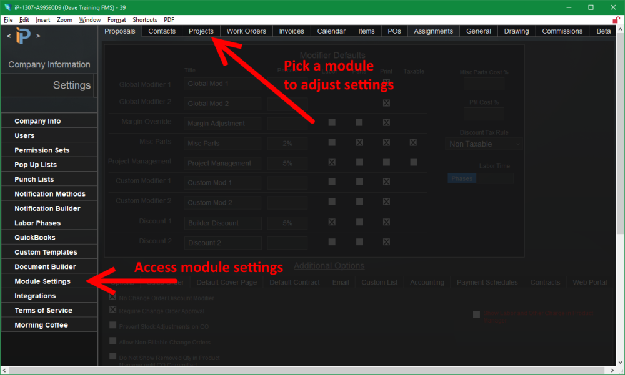Switch to the Payment Schedules sub-tab

(487, 282)
